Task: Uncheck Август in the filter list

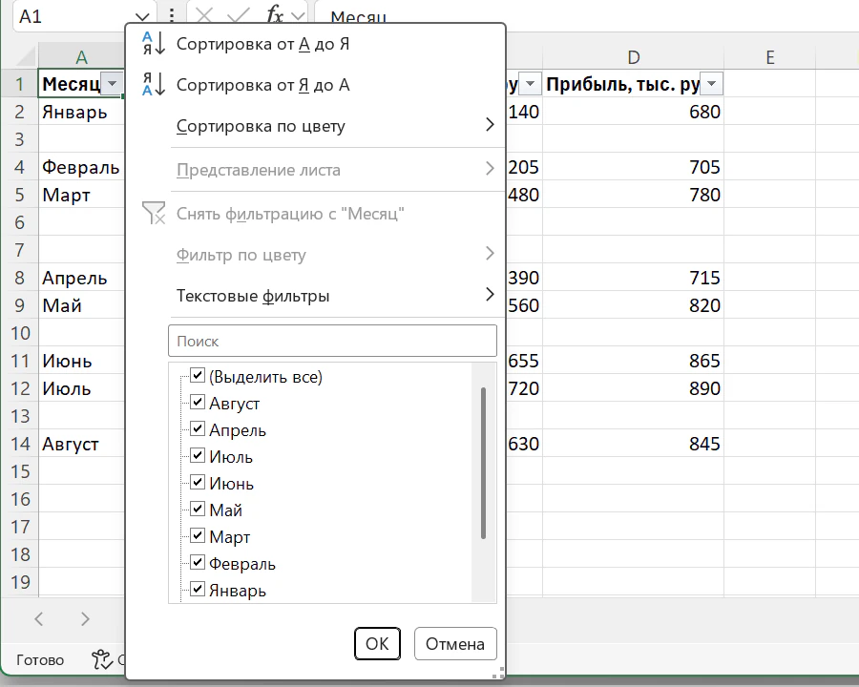Action: click(x=198, y=403)
